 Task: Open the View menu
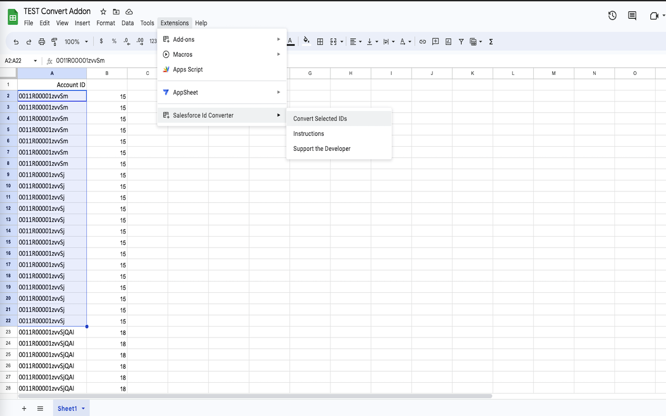pyautogui.click(x=62, y=23)
